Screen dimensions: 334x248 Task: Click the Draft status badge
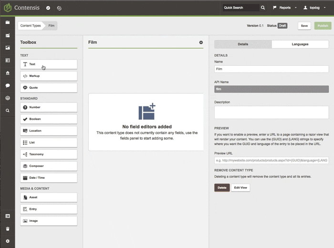click(282, 26)
